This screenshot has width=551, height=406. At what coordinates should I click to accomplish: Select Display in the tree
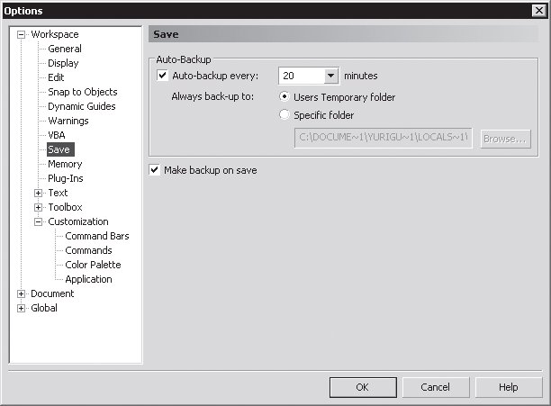pos(63,63)
